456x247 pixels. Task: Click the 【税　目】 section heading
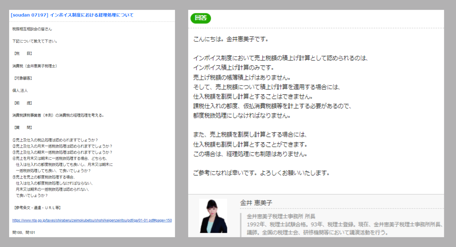pos(23,53)
